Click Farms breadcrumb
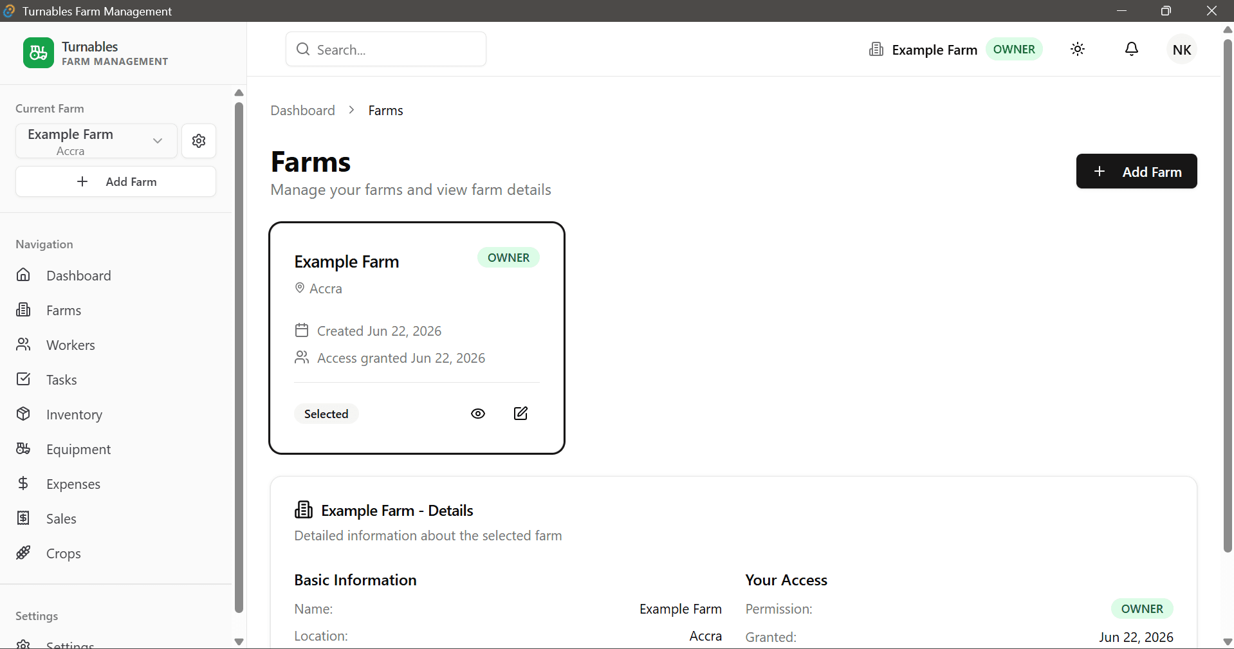Screen dimensions: 1234x649 (x=385, y=111)
